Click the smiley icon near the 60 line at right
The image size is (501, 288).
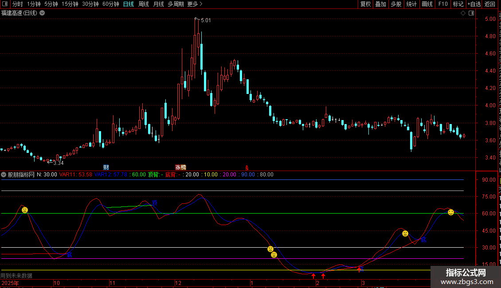pyautogui.click(x=451, y=212)
